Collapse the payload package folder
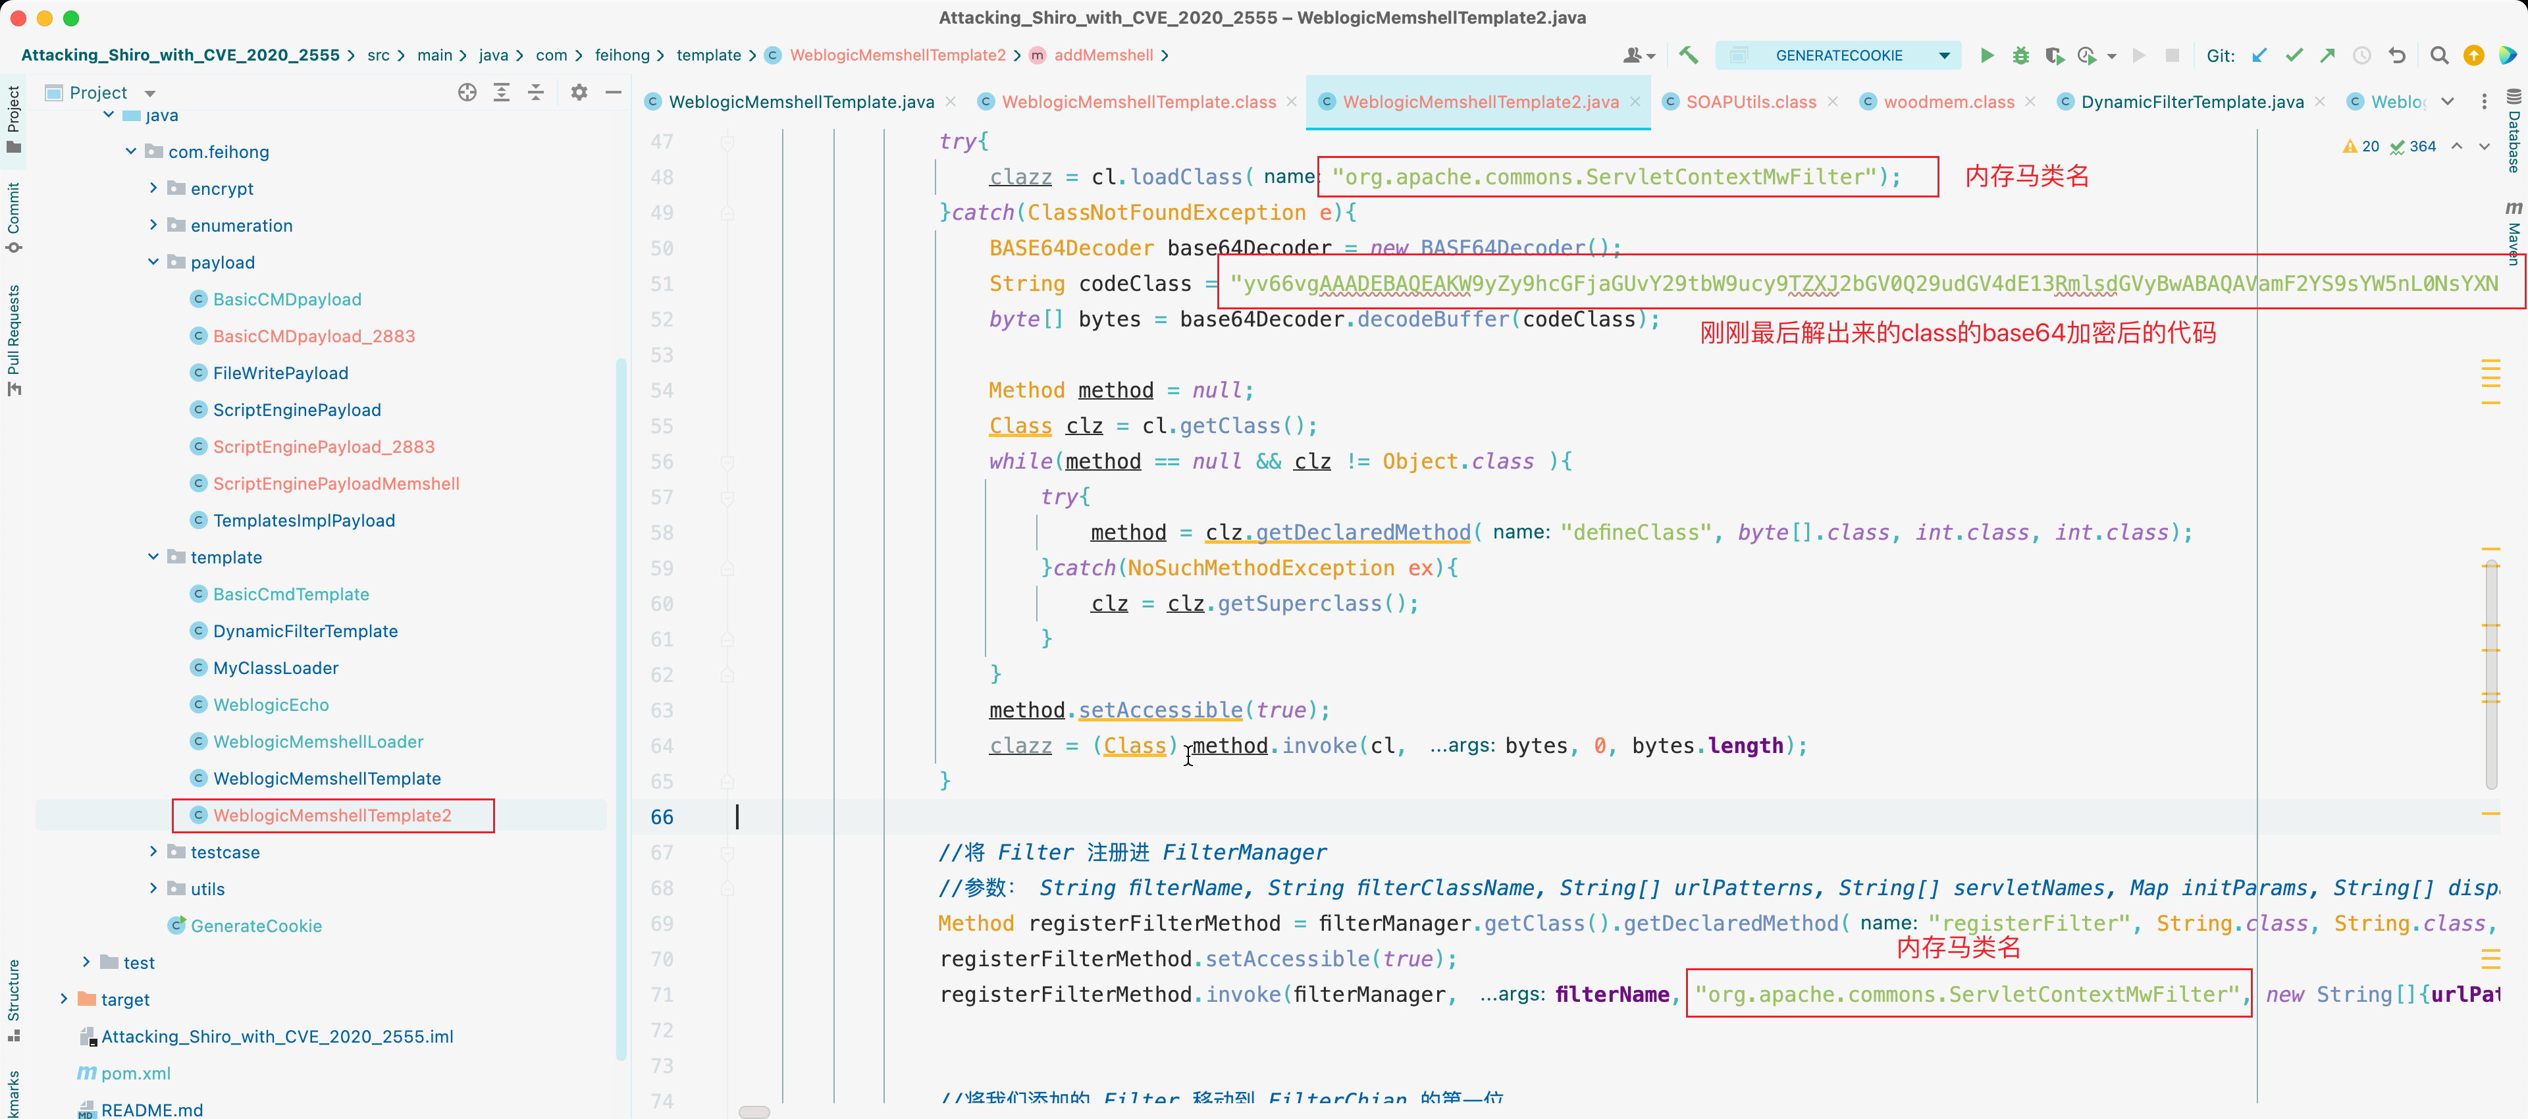2528x1119 pixels. pos(153,262)
